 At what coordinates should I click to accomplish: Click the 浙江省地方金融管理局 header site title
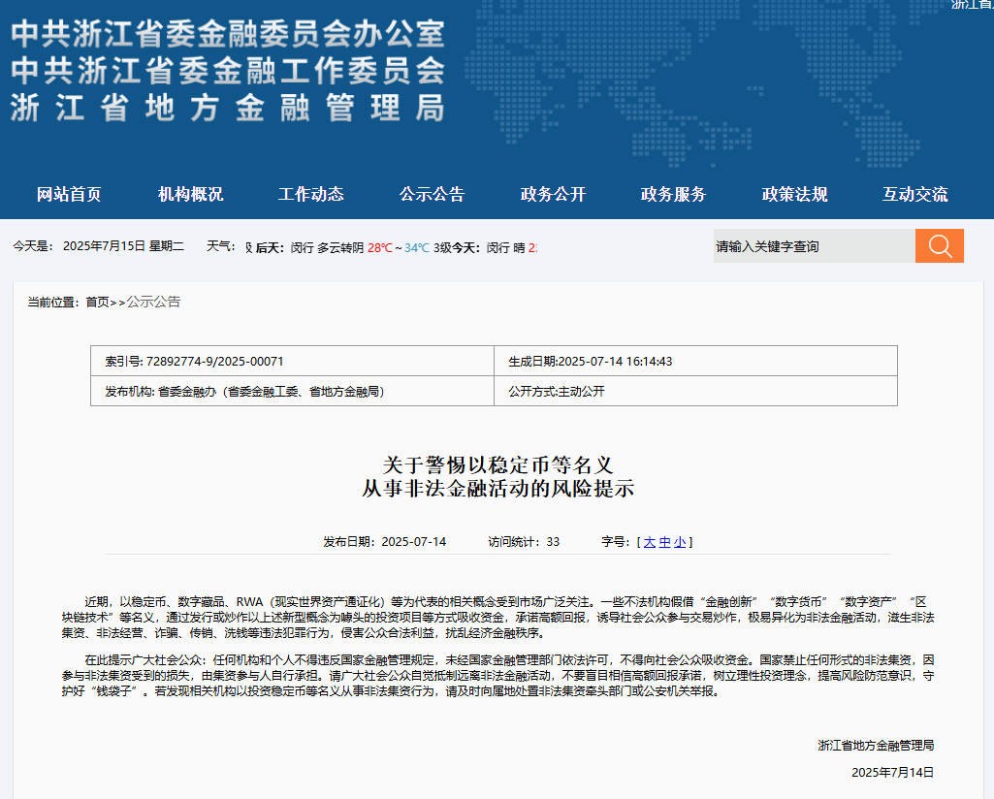point(228,107)
